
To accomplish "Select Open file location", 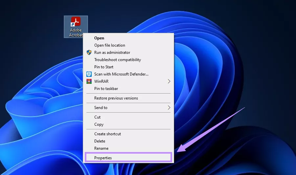I will point(110,45).
